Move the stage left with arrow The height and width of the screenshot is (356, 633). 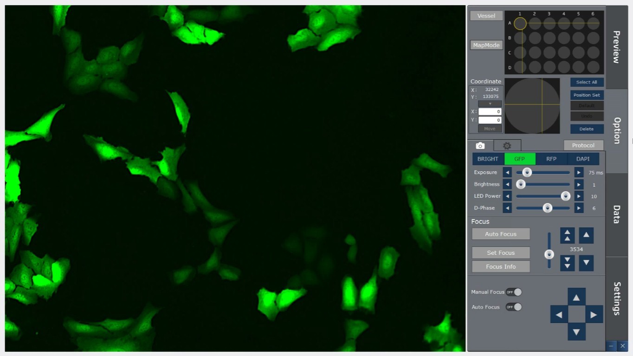[x=559, y=315]
